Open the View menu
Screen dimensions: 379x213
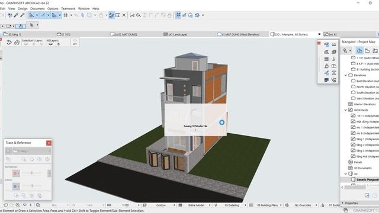coord(12,9)
